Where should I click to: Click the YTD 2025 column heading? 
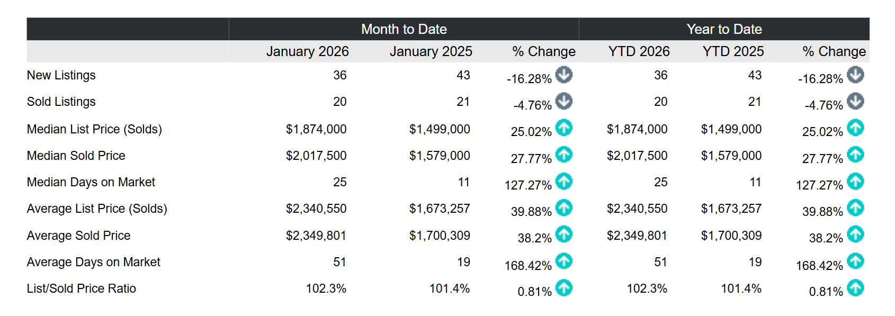pos(733,51)
